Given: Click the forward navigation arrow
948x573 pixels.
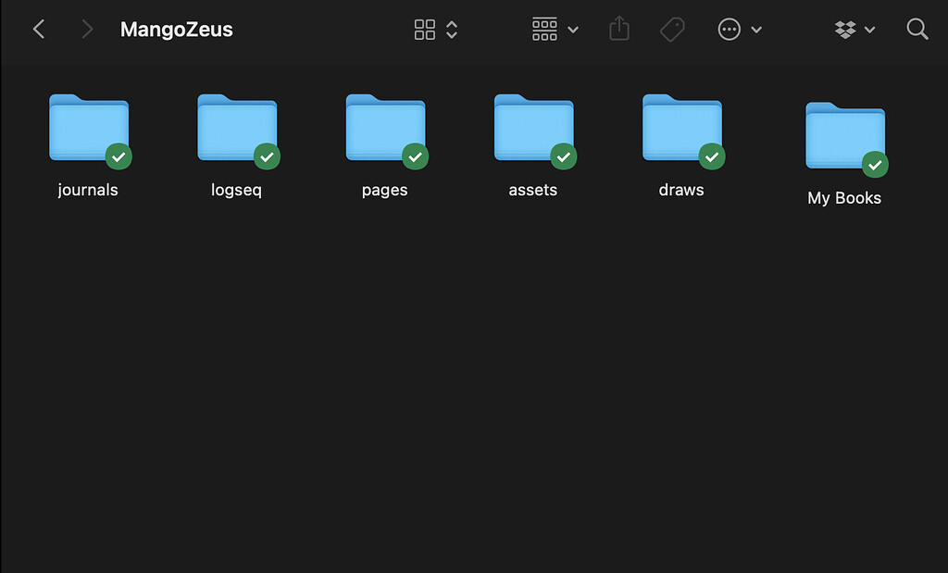Looking at the screenshot, I should [86, 29].
